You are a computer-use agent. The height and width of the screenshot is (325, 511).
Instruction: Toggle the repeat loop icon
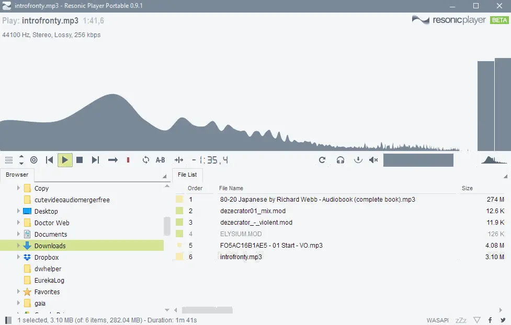tap(146, 160)
